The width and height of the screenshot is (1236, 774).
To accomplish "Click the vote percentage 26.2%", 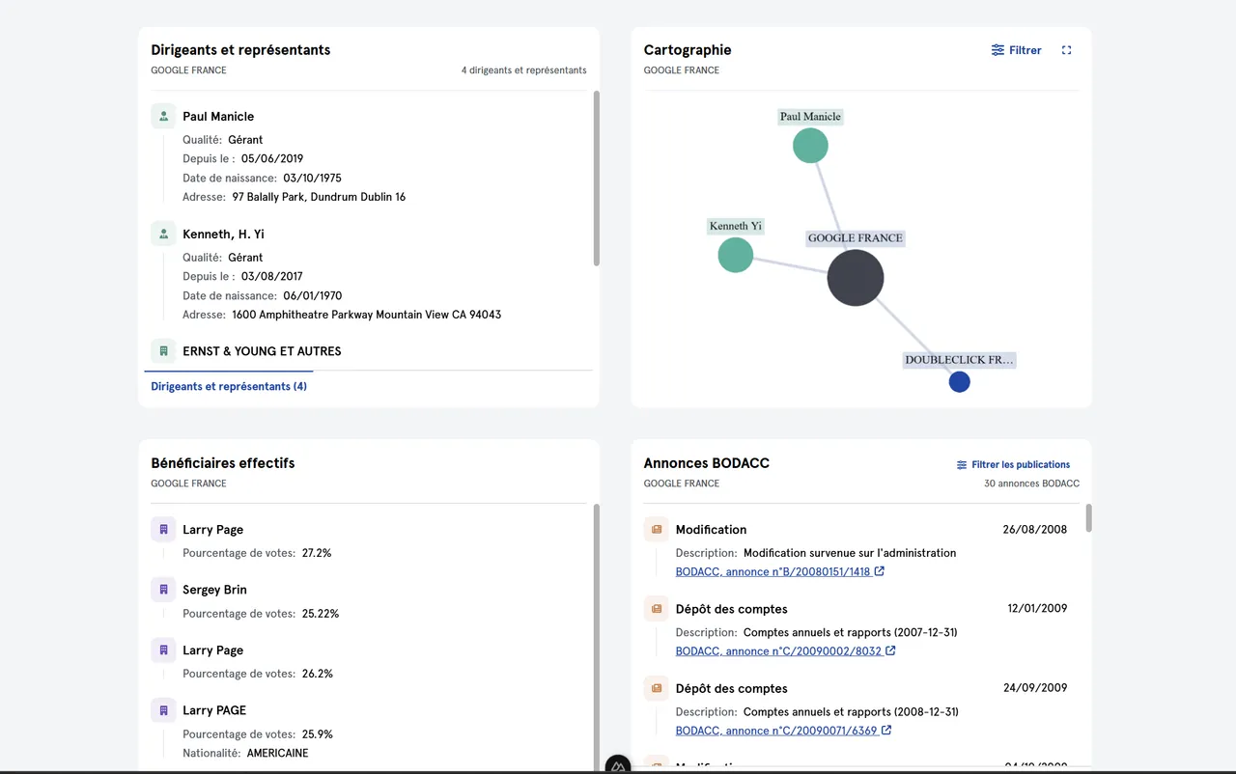I will pyautogui.click(x=318, y=674).
